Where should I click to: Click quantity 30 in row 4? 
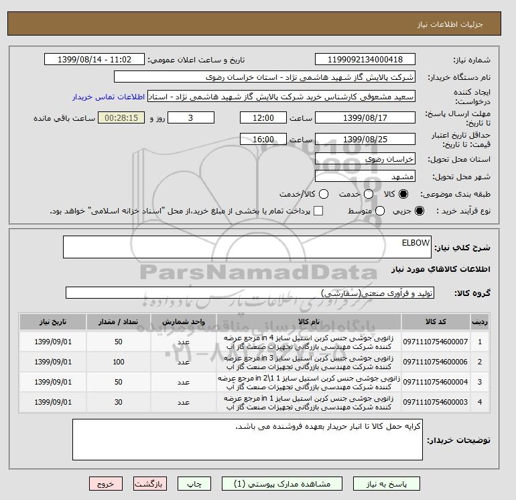tap(119, 402)
